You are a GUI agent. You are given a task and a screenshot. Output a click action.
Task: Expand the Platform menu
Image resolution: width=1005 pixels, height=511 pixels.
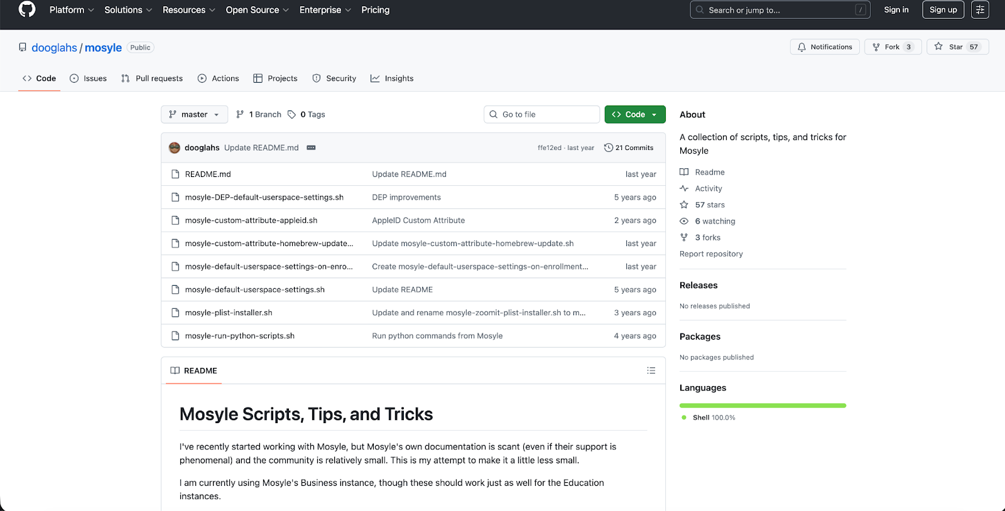point(71,10)
